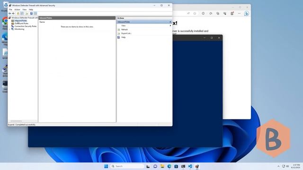Click the Extensions icon in Edge toolbar
The image size is (303, 170).
click(203, 13)
